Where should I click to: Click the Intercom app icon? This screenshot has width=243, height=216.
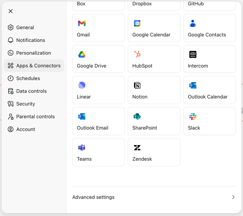(193, 54)
